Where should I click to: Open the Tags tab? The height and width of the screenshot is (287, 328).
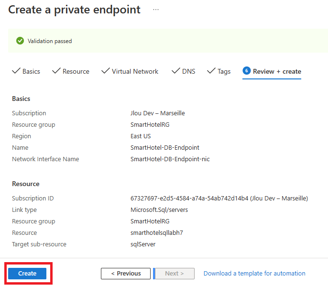(x=219, y=71)
